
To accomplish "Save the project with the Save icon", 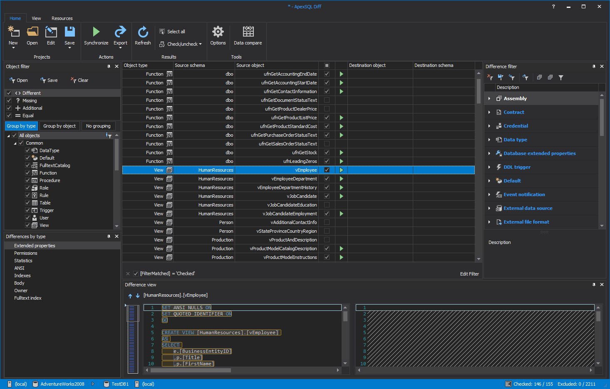I will [69, 32].
